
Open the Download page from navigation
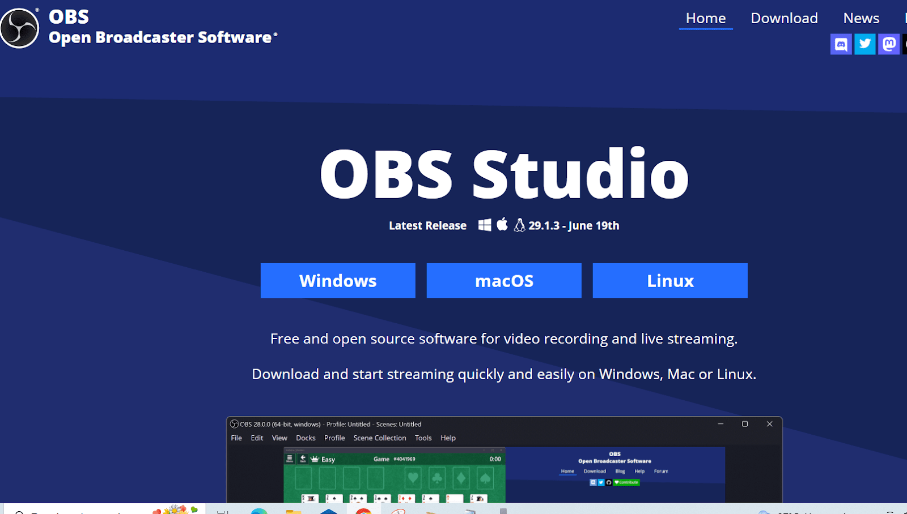[785, 18]
